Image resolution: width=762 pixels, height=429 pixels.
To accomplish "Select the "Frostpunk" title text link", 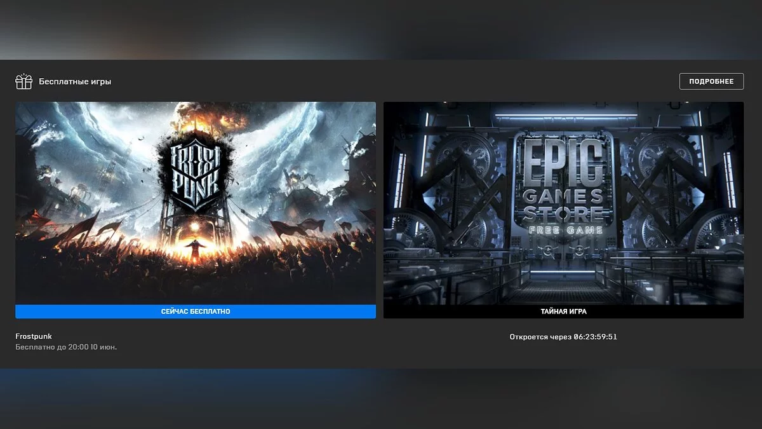I will (34, 336).
